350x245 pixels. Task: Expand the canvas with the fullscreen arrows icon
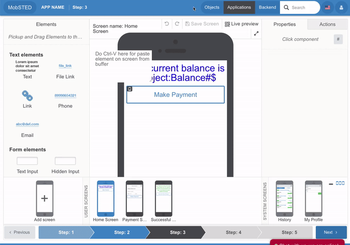click(x=256, y=33)
